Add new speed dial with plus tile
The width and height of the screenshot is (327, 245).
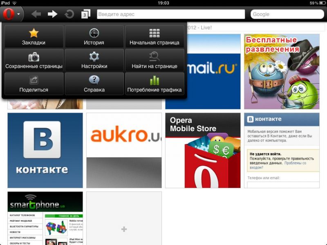124,229
